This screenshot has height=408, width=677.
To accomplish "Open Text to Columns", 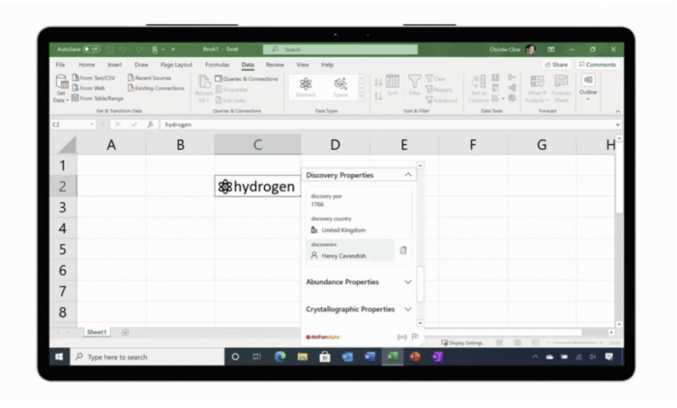I will [479, 89].
